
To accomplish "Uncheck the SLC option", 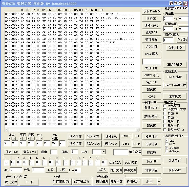I will coord(166,140).
